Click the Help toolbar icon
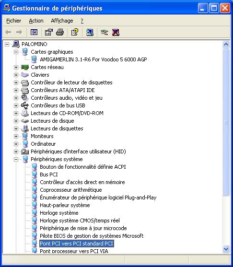This screenshot has width=233, height=267. (x=75, y=32)
